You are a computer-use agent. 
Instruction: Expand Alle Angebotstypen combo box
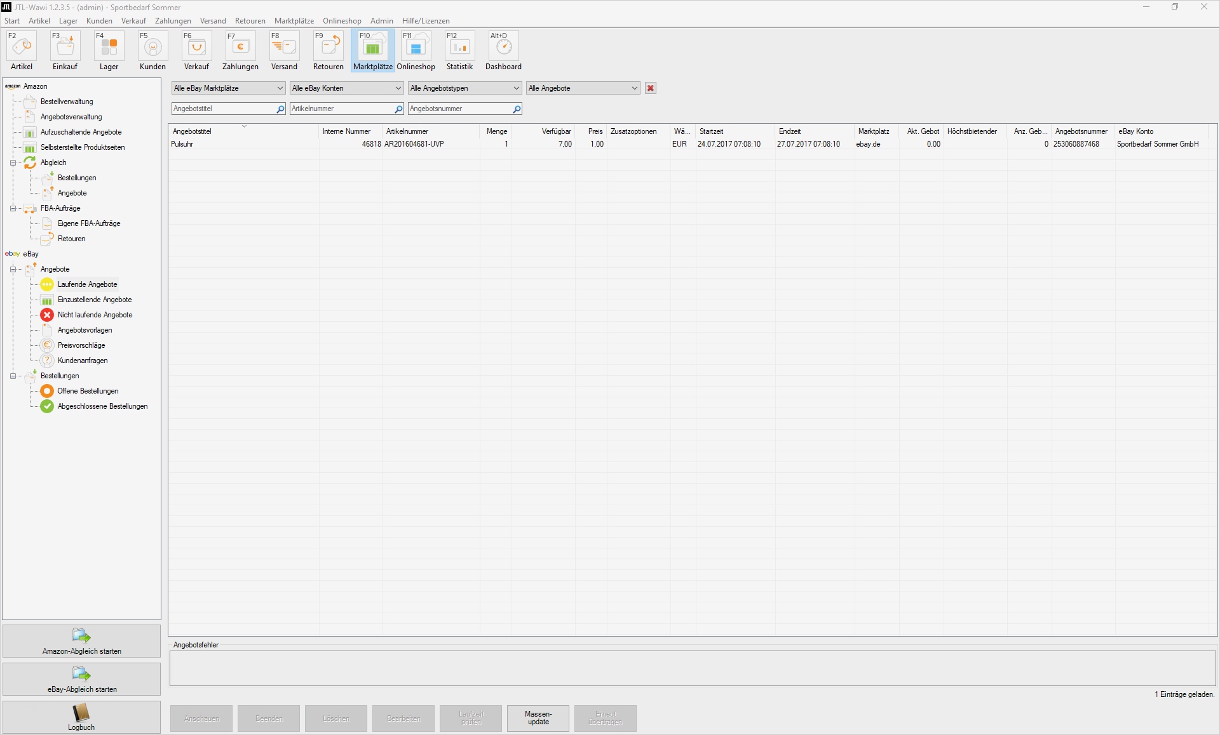[x=464, y=88]
